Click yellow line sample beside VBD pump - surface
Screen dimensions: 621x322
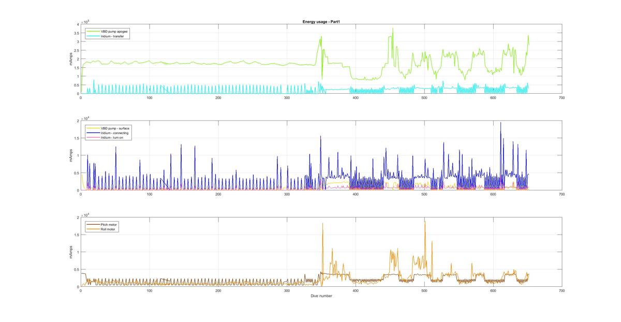(x=93, y=128)
